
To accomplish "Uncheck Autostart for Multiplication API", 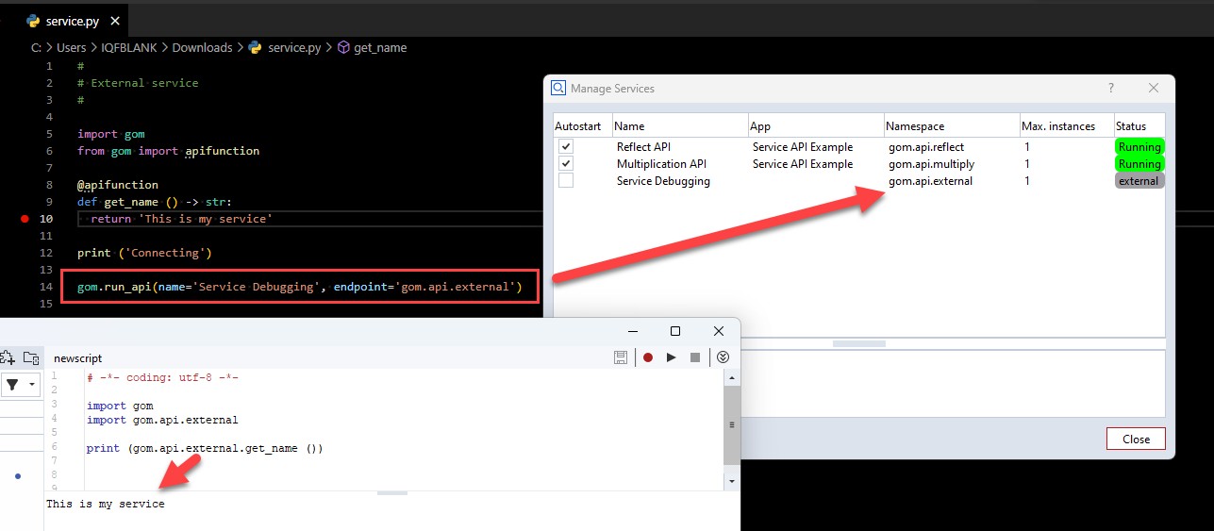I will pos(566,164).
